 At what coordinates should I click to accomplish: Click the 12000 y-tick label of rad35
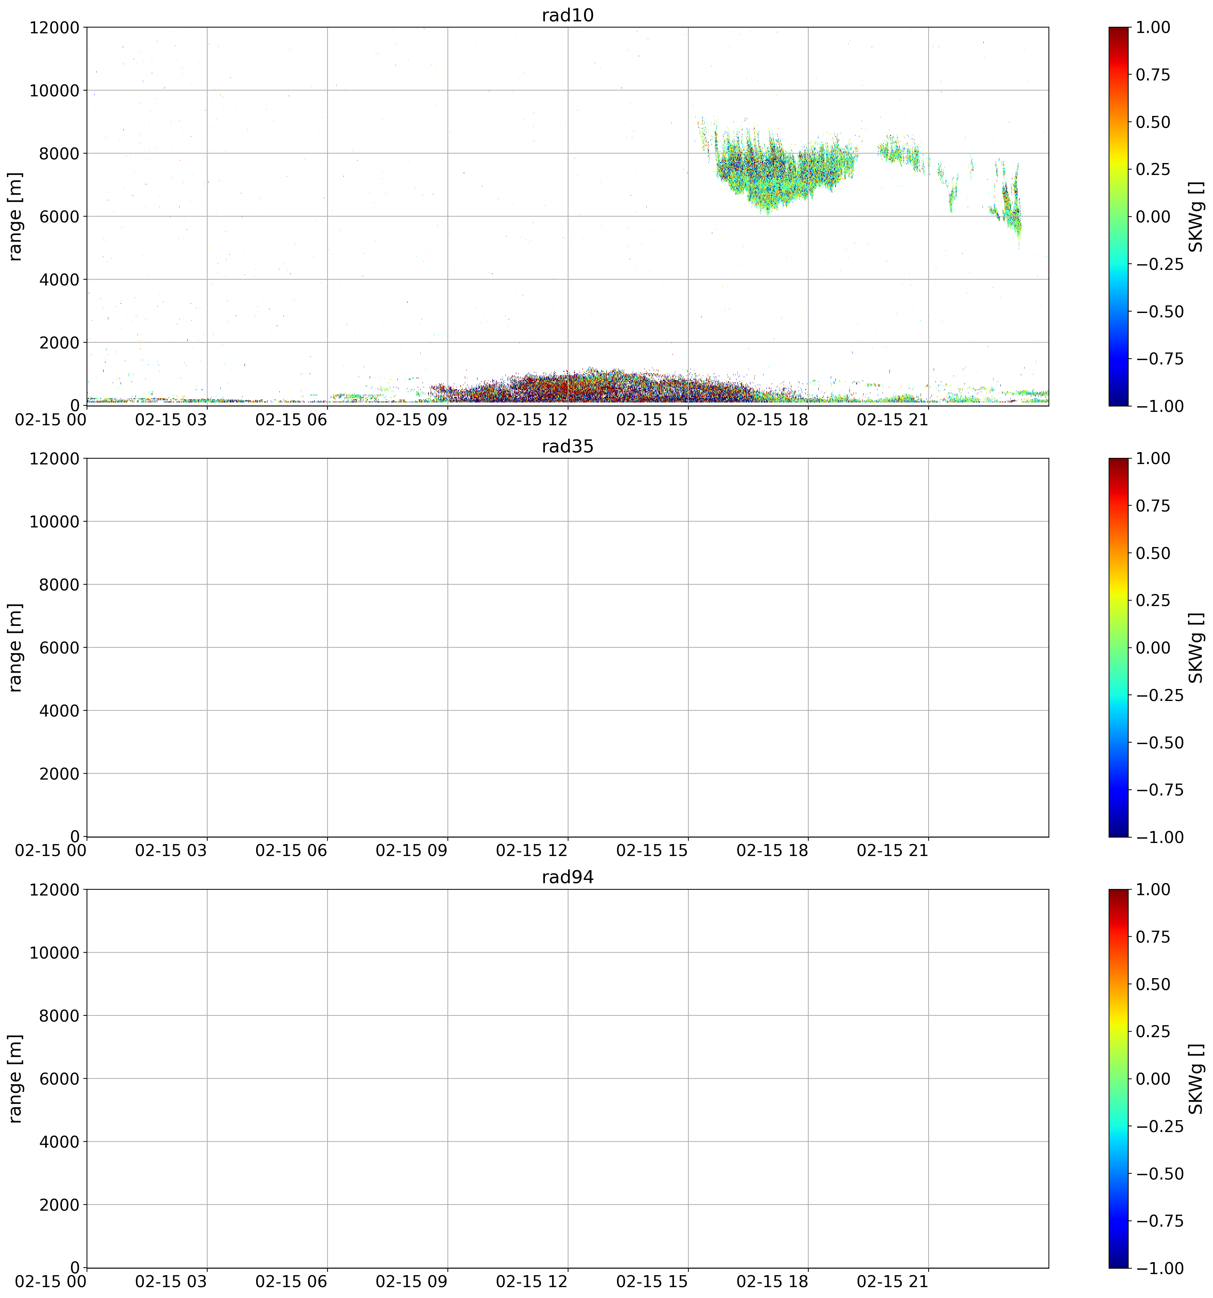click(54, 458)
